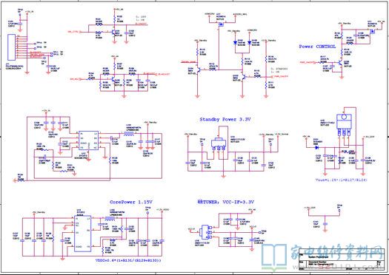Click the open-book watermark logo

[274, 257]
